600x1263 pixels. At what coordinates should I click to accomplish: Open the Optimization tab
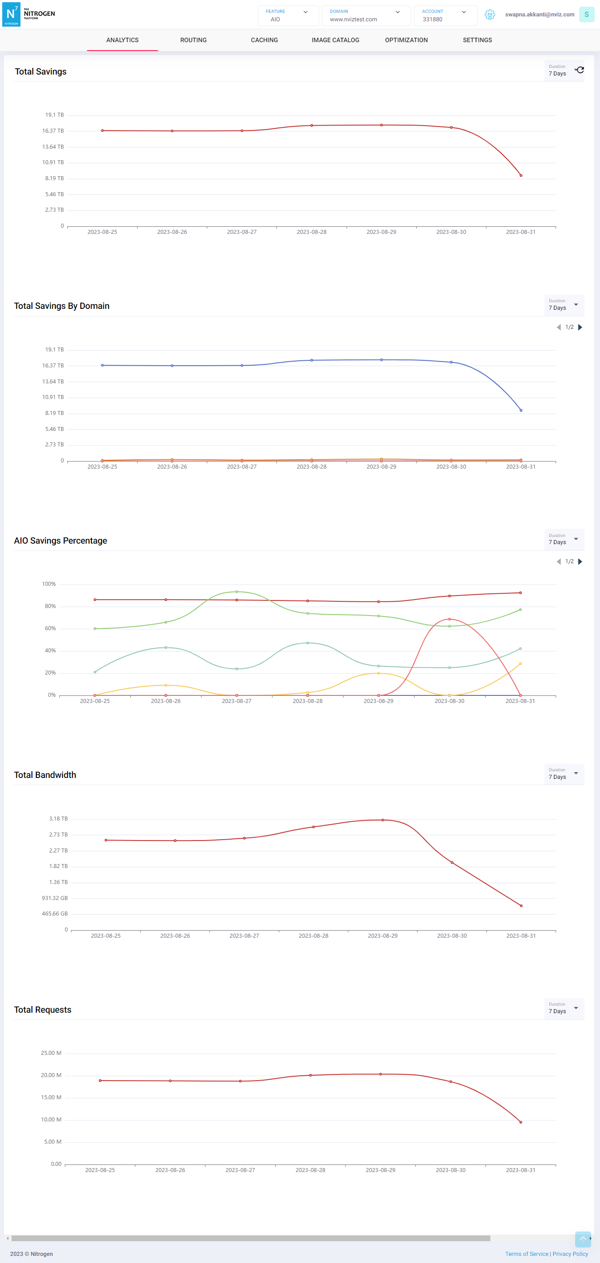[406, 40]
